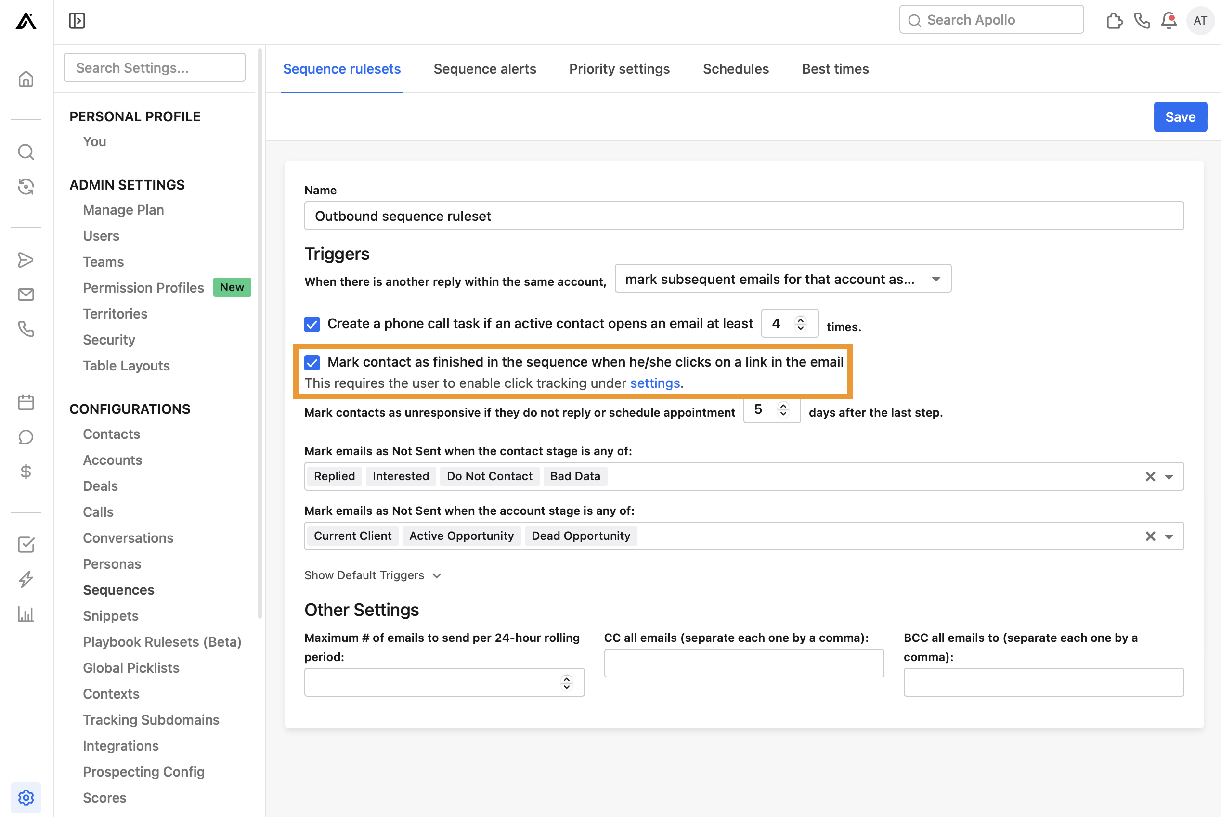1221x817 pixels.
Task: Click the Apollo logo icon
Action: point(26,21)
